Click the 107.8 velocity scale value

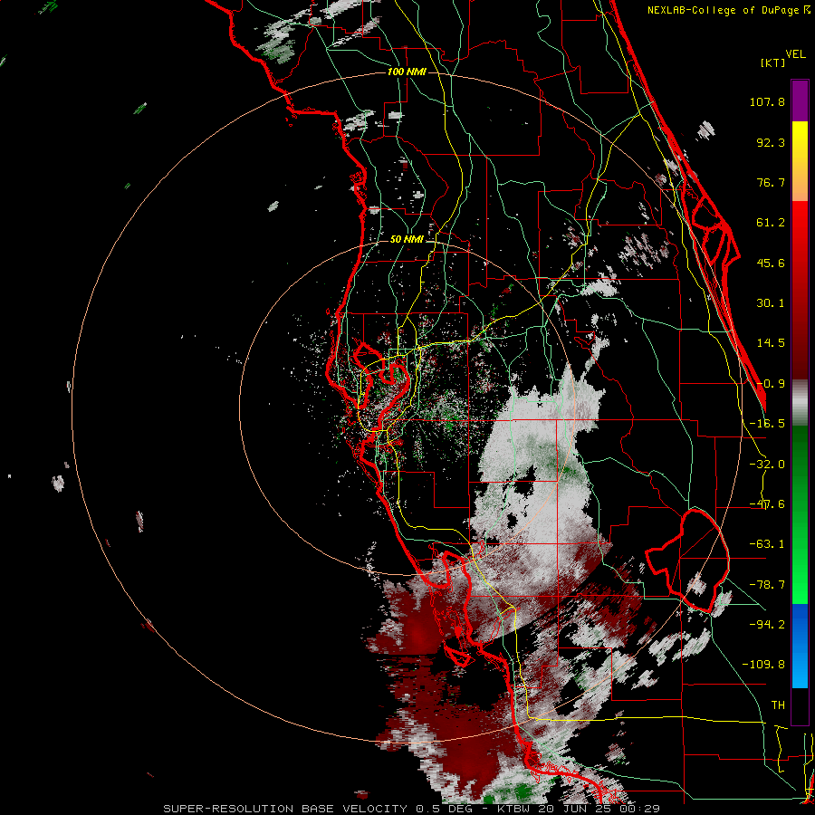coord(767,101)
